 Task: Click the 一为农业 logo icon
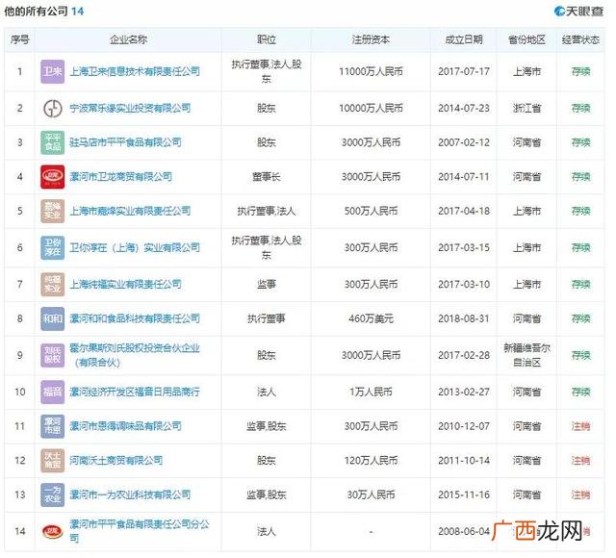(x=53, y=495)
